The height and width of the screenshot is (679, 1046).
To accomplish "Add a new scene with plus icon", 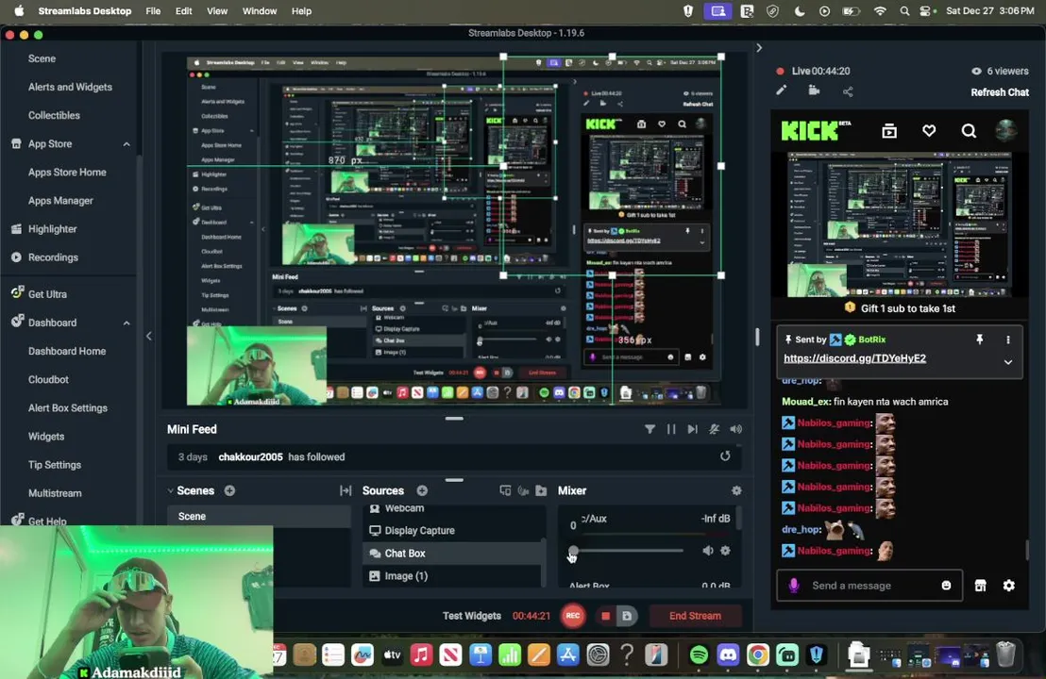I will coord(229,490).
